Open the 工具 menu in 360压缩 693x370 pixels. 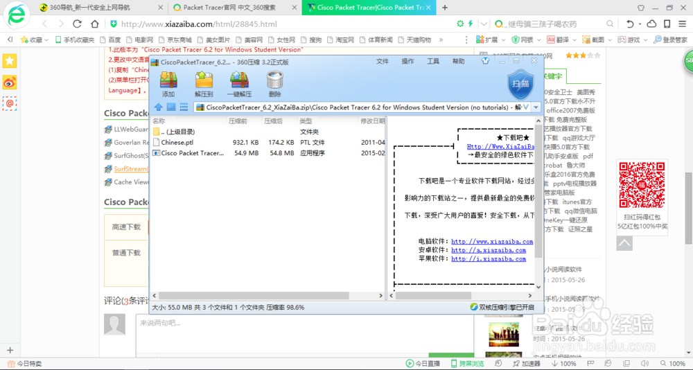point(433,61)
